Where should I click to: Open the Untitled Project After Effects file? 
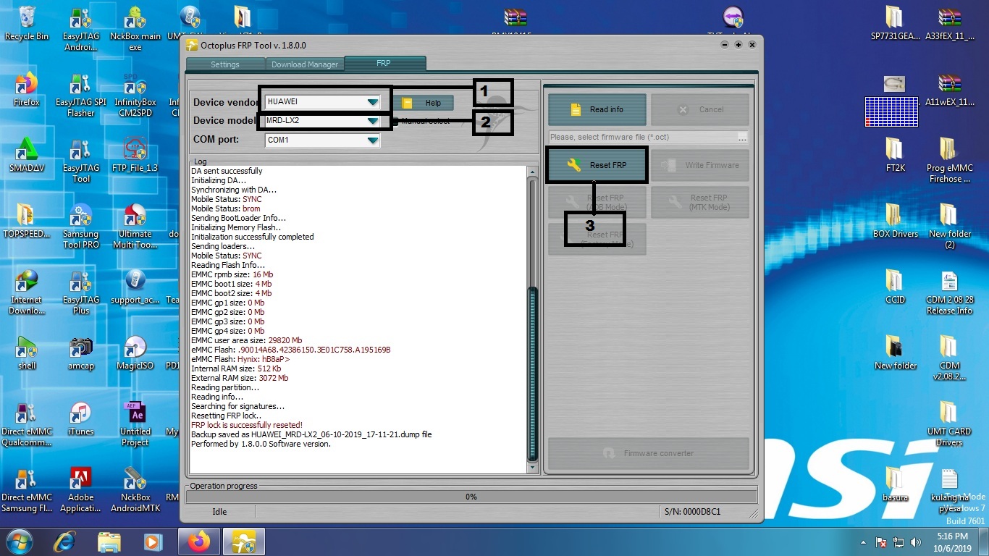[x=135, y=424]
